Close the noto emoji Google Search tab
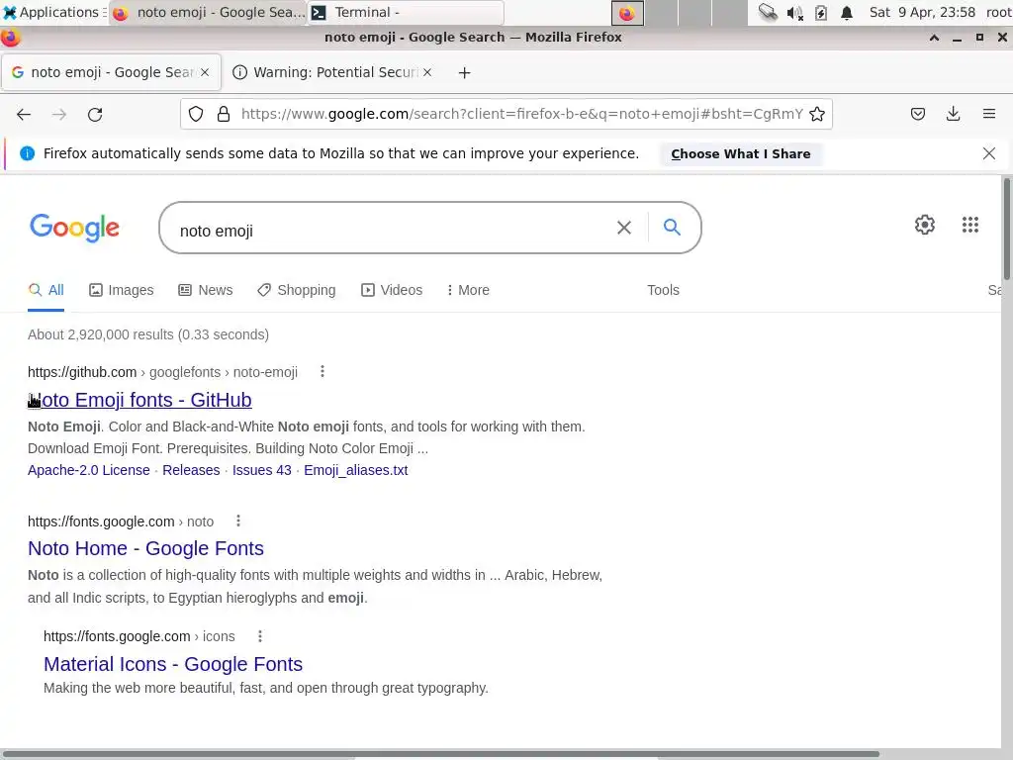 [x=205, y=72]
